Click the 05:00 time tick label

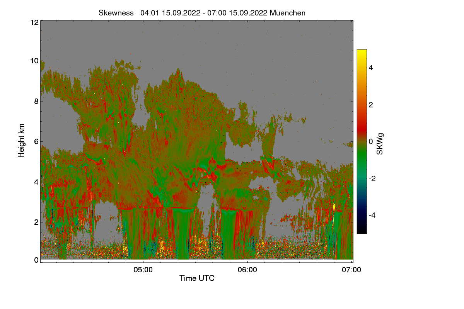pyautogui.click(x=143, y=270)
